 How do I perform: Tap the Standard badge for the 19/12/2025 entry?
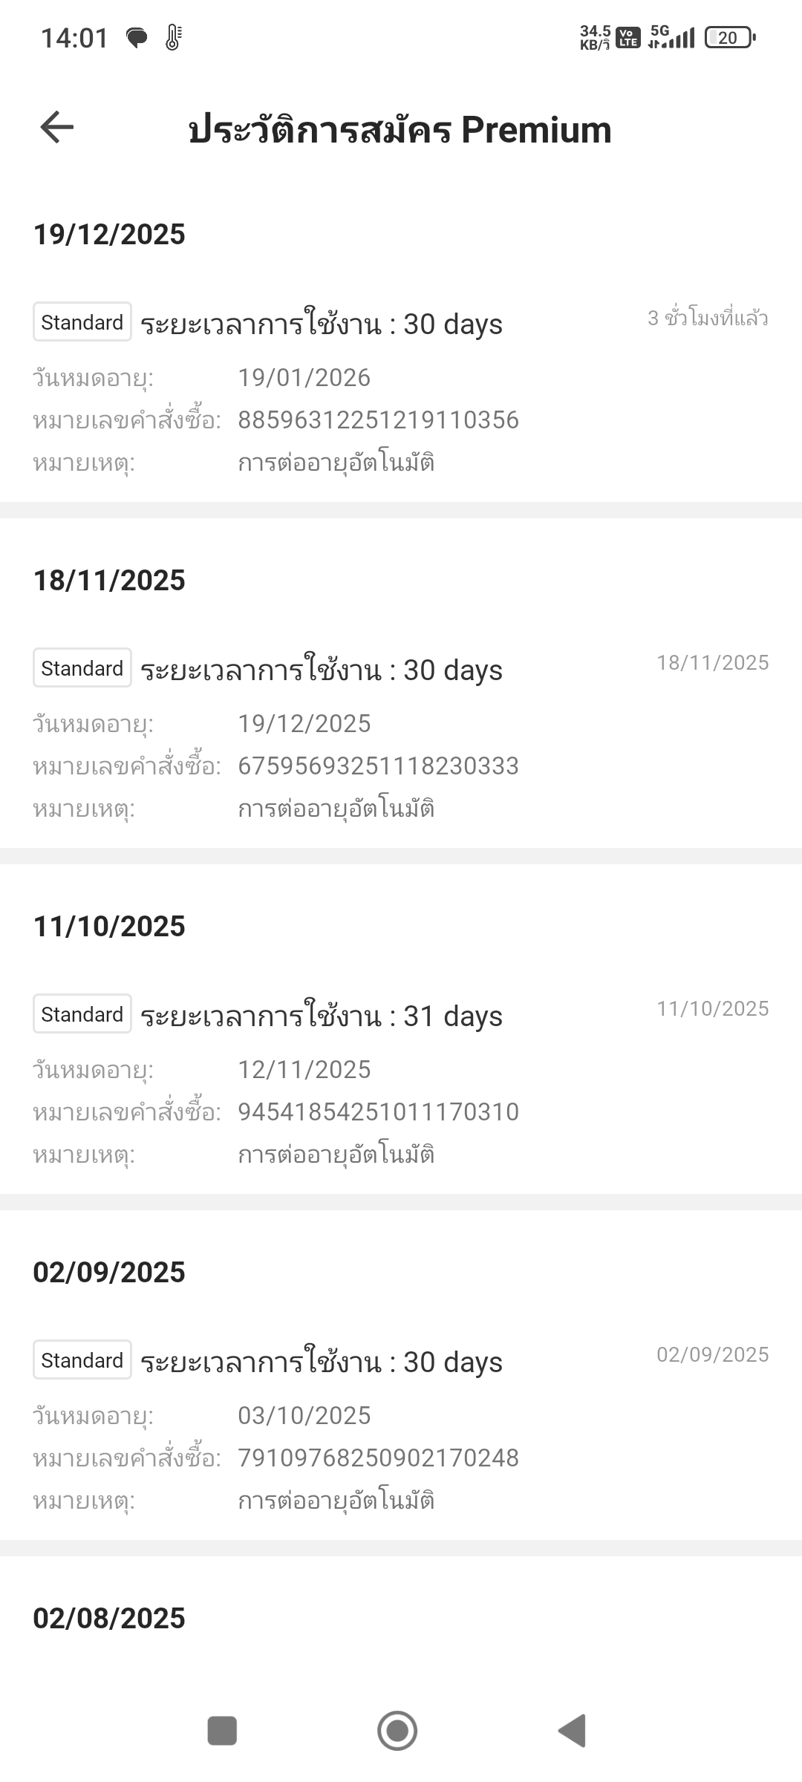82,322
